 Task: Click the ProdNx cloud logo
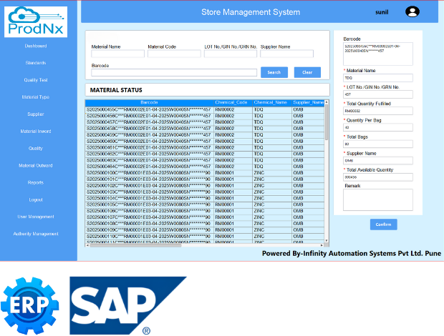click(x=36, y=21)
